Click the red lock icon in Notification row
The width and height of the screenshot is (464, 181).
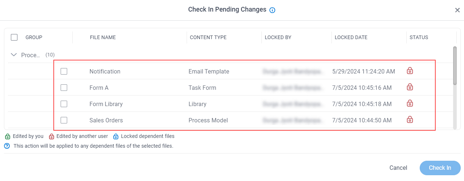point(410,71)
